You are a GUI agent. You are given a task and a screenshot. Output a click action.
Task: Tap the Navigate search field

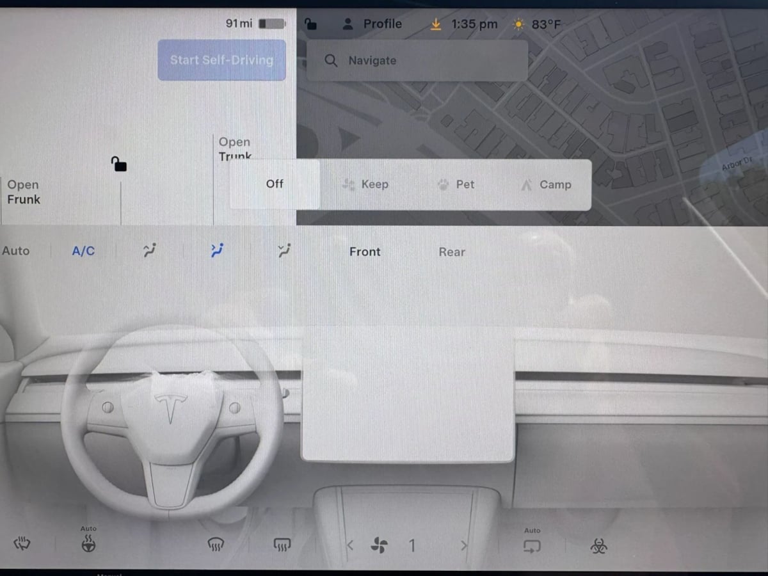[417, 61]
